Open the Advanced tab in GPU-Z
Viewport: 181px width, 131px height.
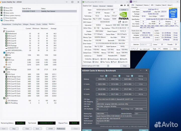[102, 6]
